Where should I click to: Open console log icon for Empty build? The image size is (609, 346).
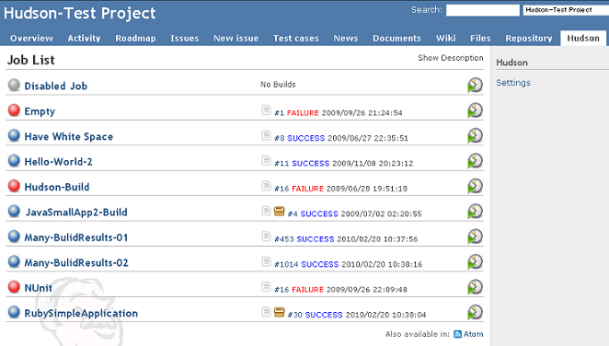coord(266,110)
